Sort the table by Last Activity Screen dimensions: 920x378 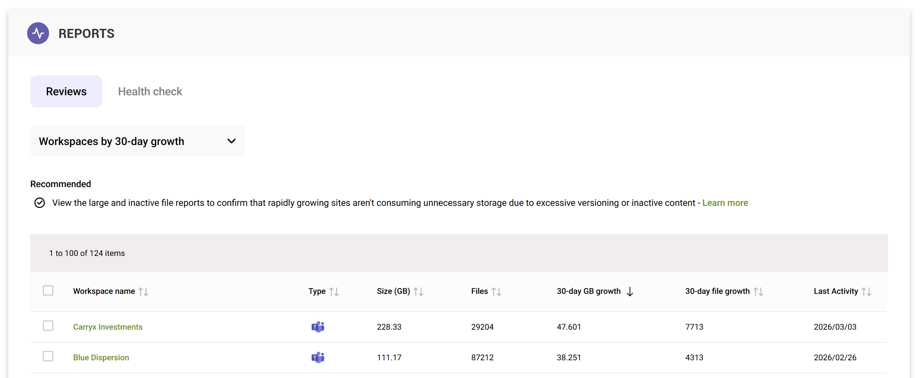pos(867,291)
